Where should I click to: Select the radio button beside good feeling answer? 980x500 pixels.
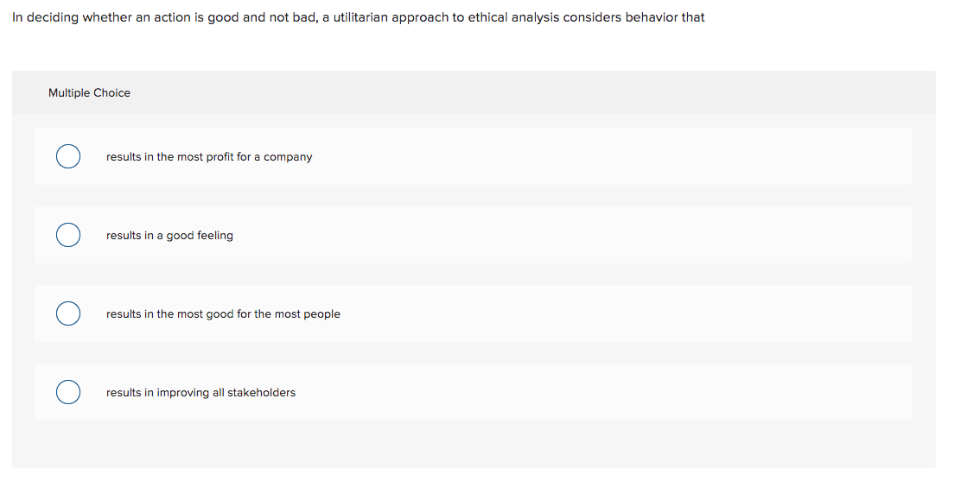[68, 235]
